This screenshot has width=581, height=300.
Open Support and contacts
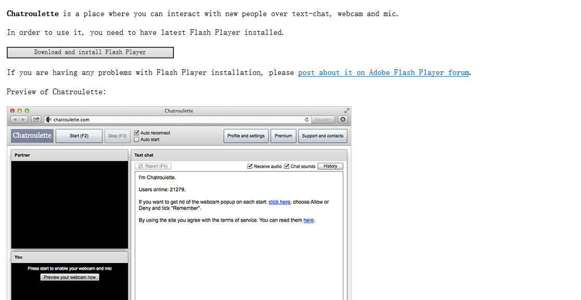point(323,136)
